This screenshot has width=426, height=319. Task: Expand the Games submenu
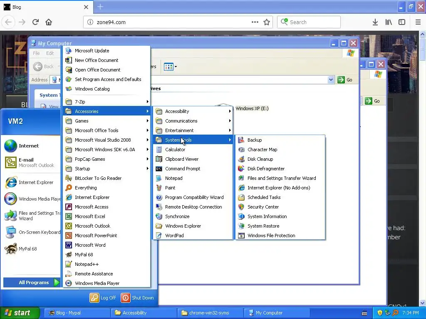106,121
